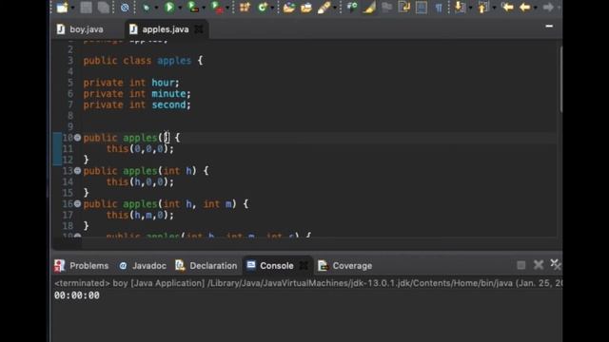
Task: Click the Console Terminate square button
Action: [521, 265]
